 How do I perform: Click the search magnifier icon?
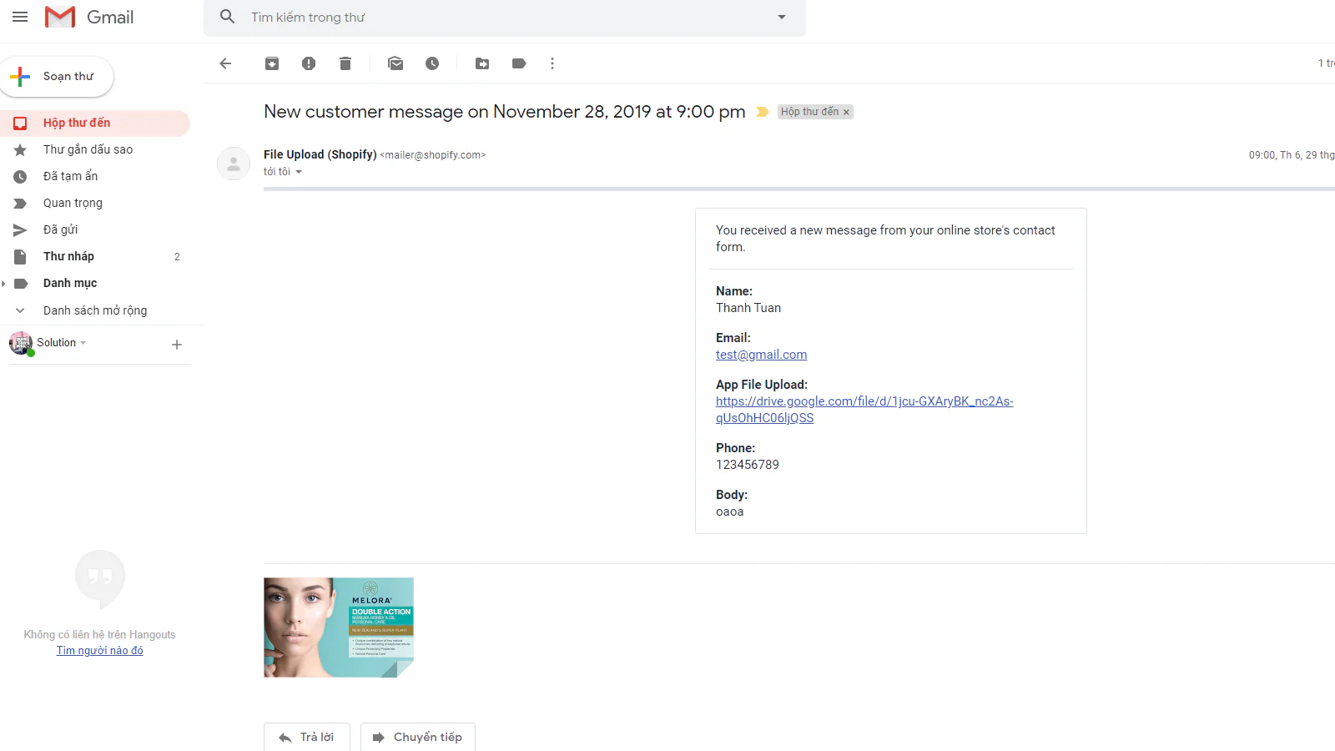227,17
